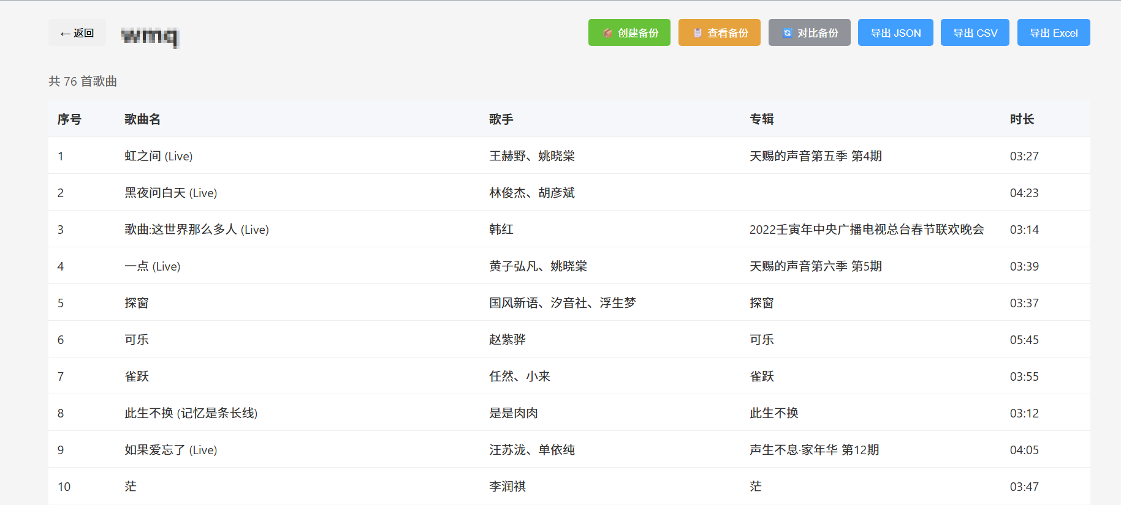This screenshot has width=1121, height=505.
Task: Click the song title 黑夜问白天 (Live)
Action: [x=170, y=193]
